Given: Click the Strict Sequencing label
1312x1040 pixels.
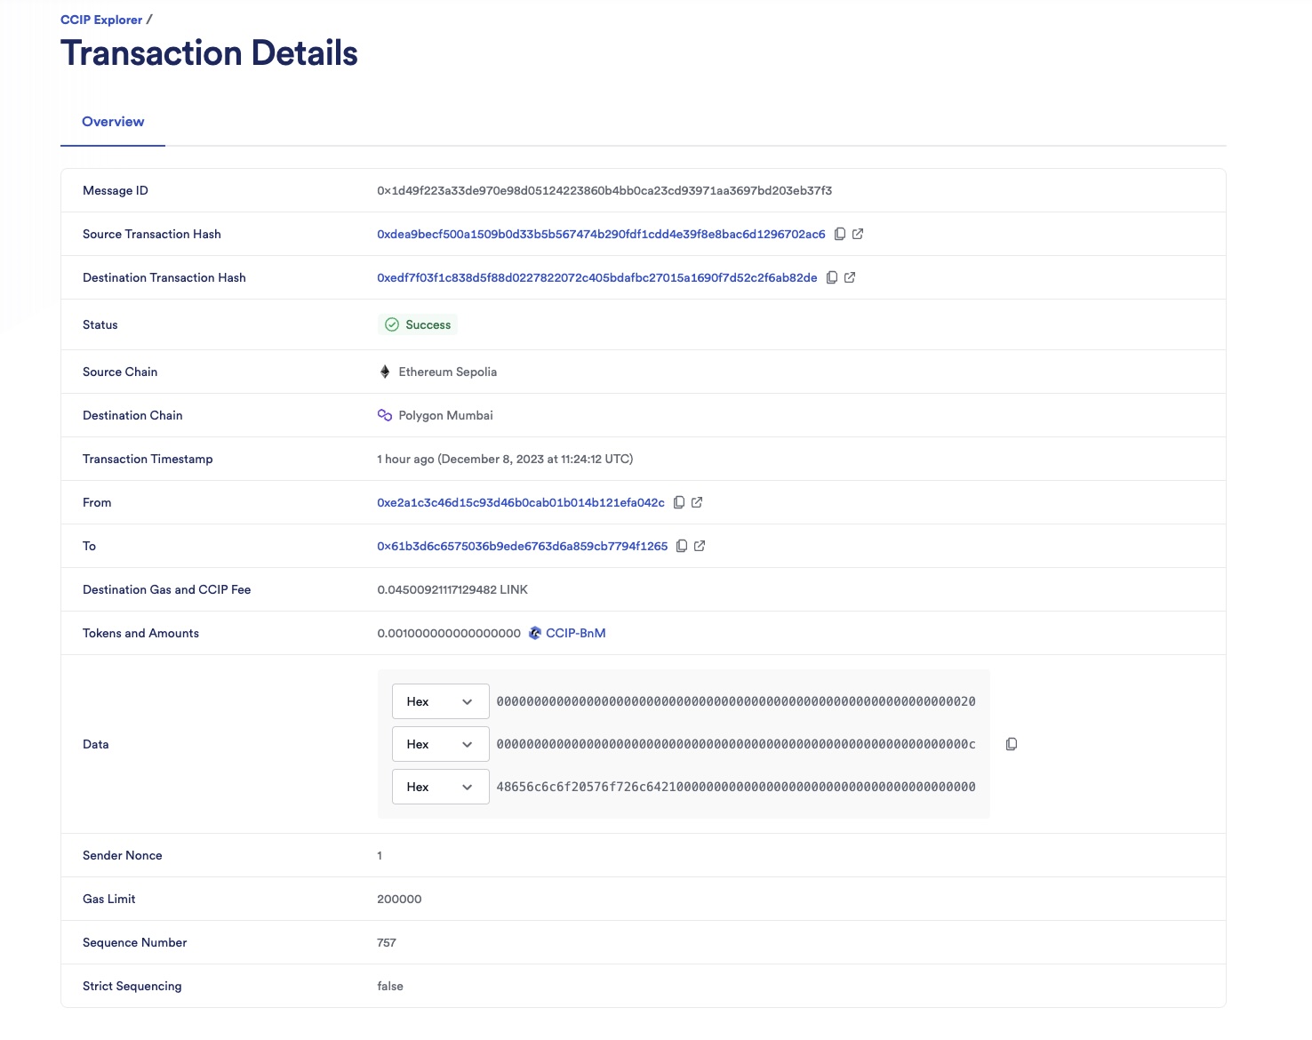Looking at the screenshot, I should click(132, 987).
